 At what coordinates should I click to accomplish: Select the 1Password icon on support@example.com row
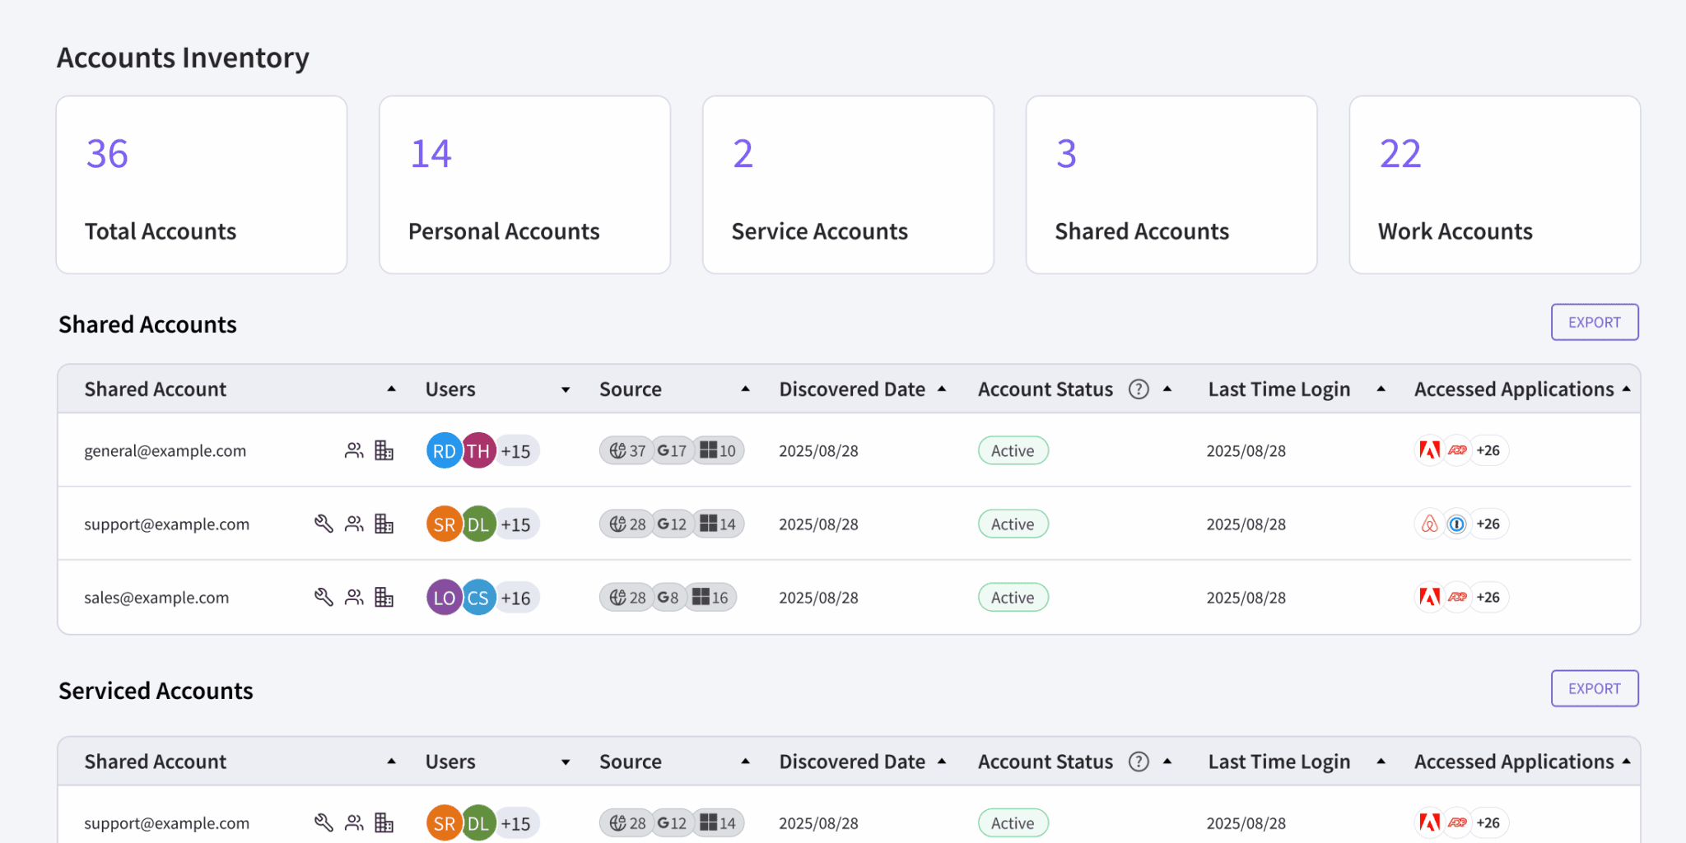click(x=1458, y=524)
